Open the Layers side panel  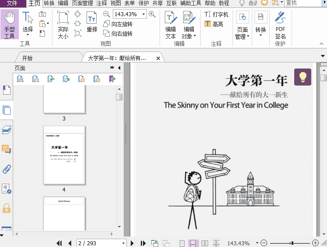(x=7, y=130)
